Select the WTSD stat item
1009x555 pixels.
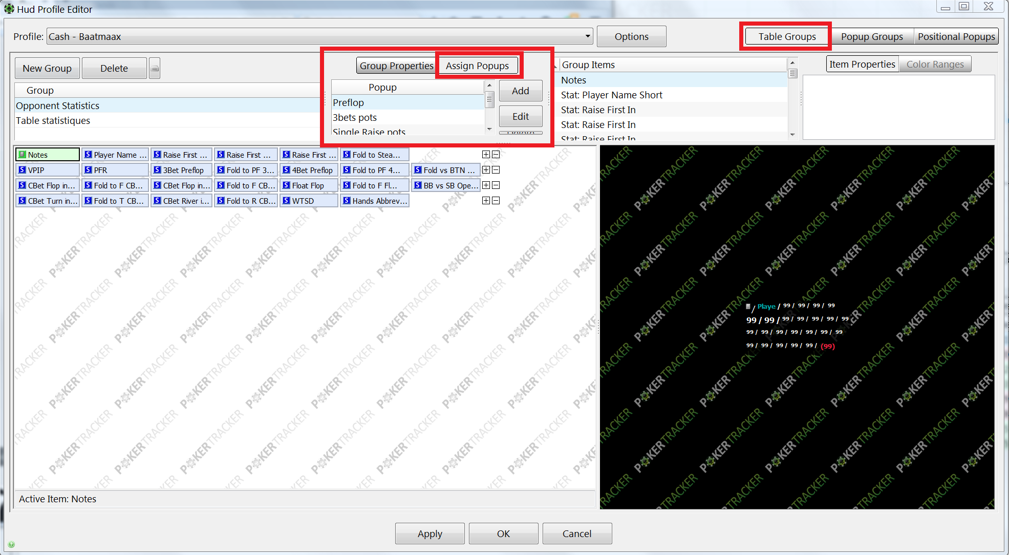click(x=309, y=201)
